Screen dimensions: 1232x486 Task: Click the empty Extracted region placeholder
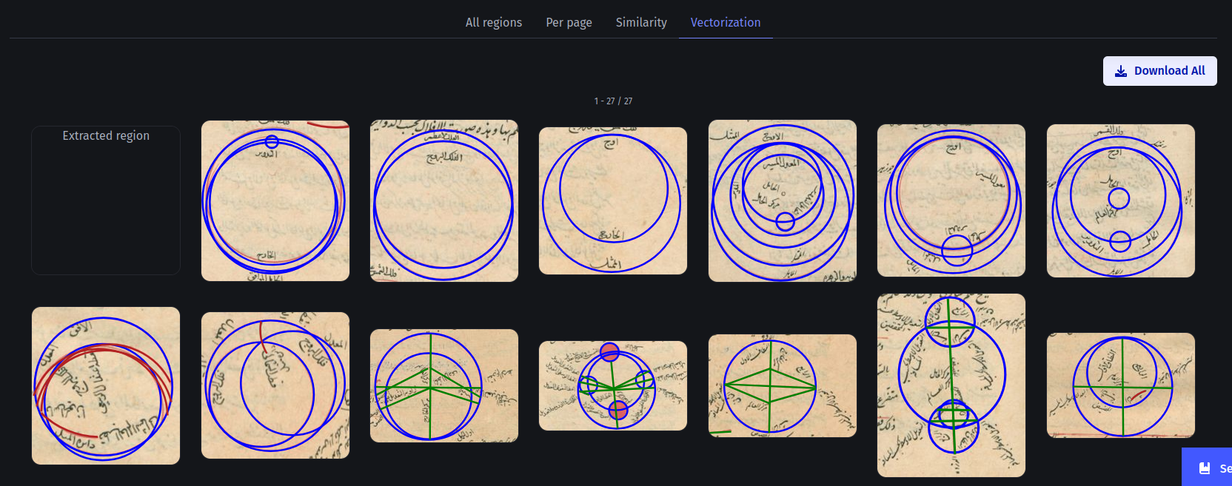[106, 200]
